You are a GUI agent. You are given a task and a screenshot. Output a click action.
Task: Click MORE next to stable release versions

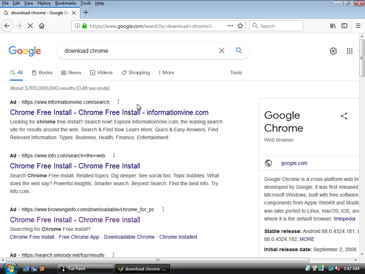[x=307, y=239]
